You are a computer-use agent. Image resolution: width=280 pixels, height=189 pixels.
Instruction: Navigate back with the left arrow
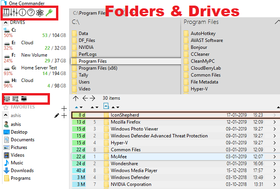85,98
